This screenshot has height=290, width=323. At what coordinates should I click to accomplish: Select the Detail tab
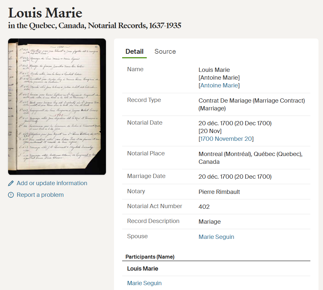[x=134, y=51]
